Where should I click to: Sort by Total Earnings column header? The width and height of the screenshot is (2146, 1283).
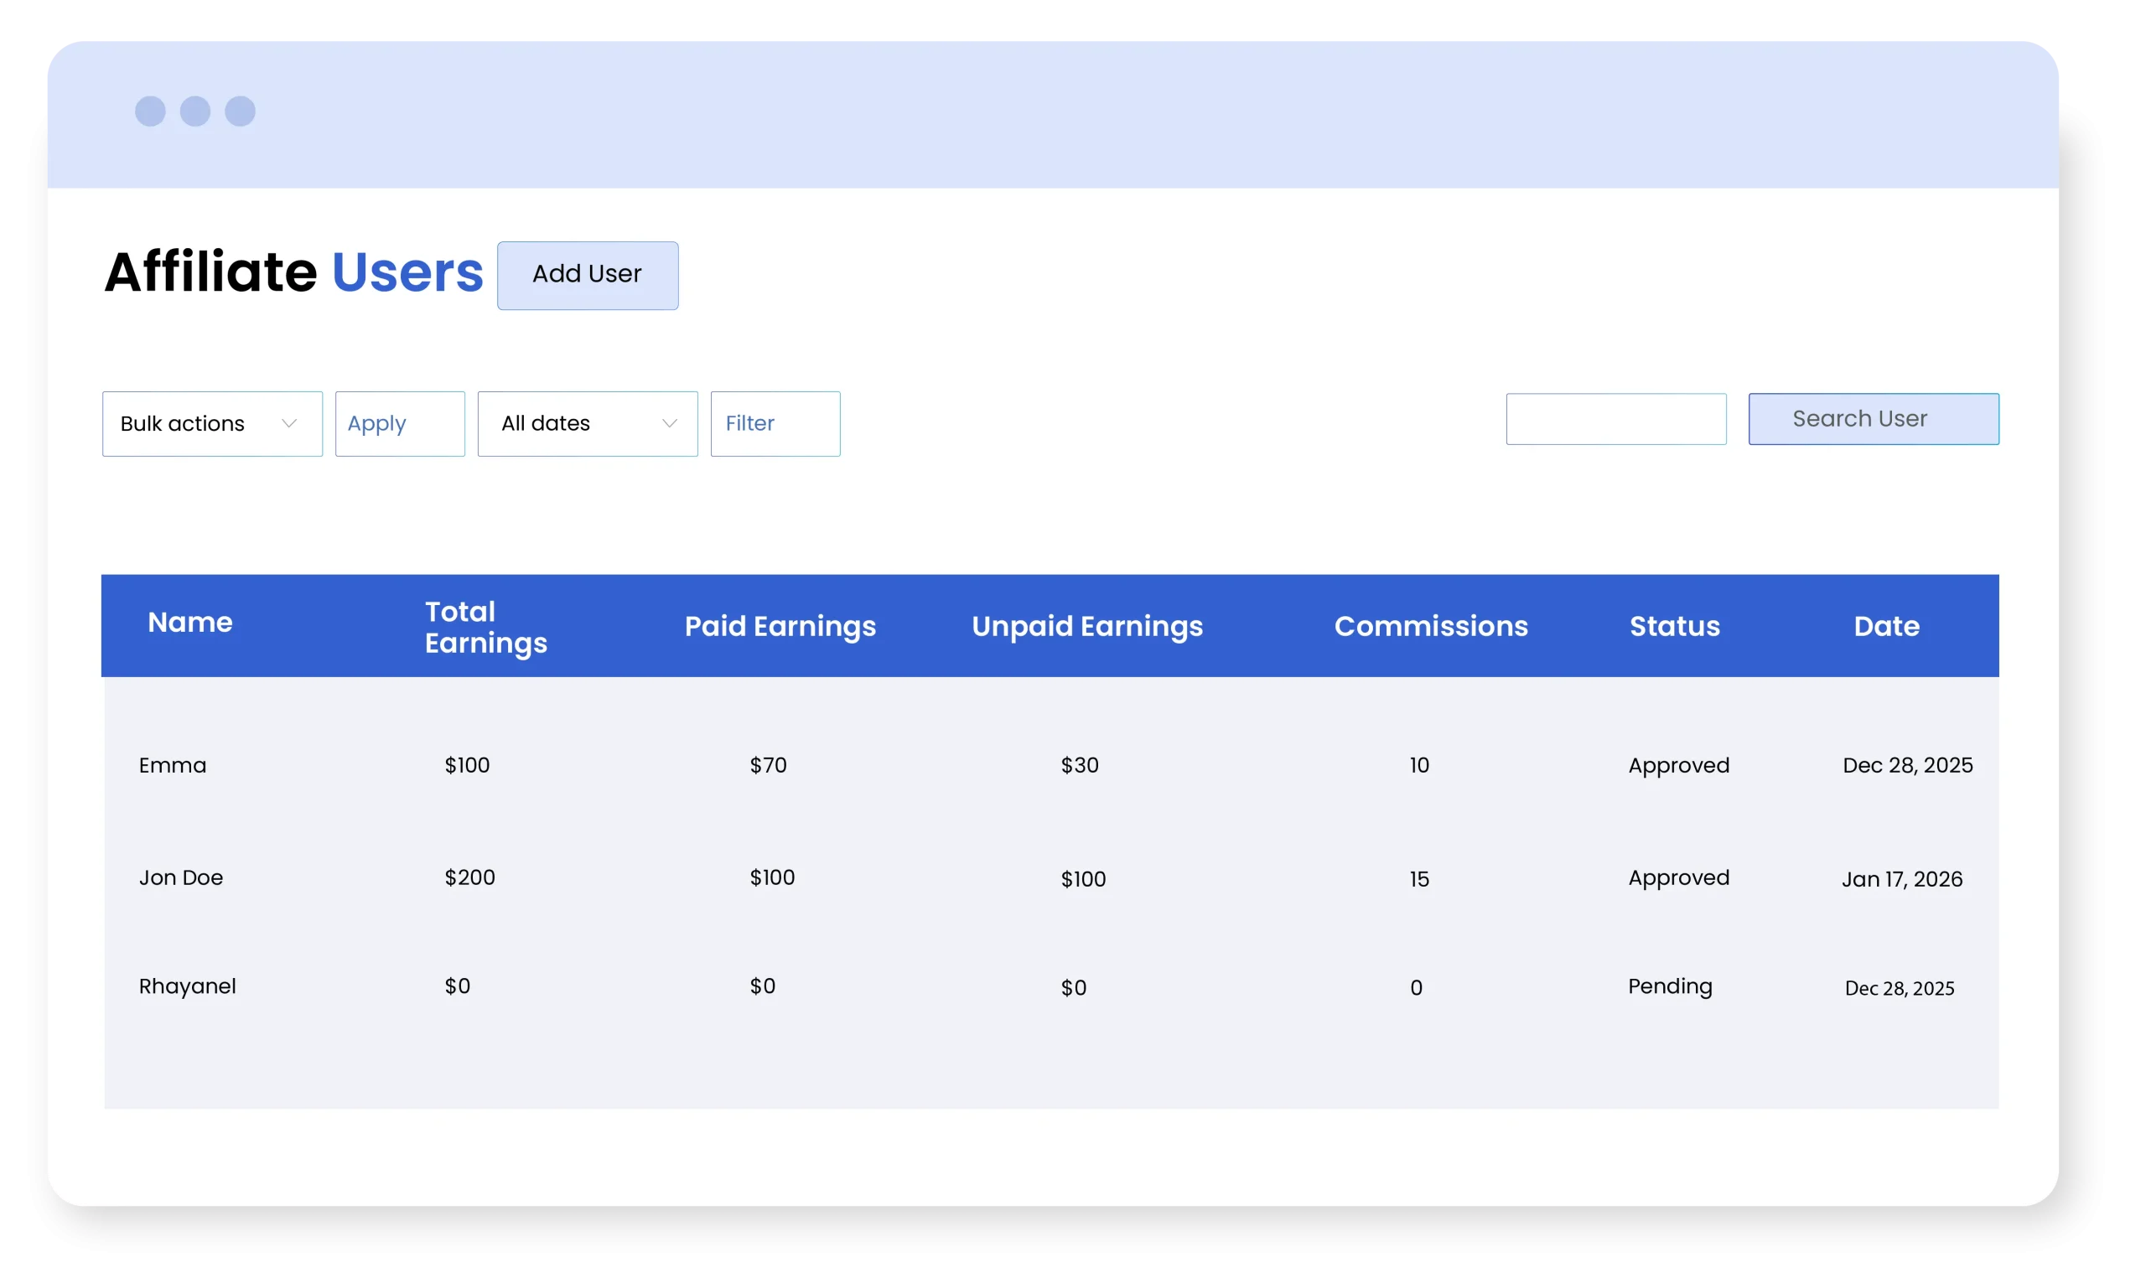(486, 627)
